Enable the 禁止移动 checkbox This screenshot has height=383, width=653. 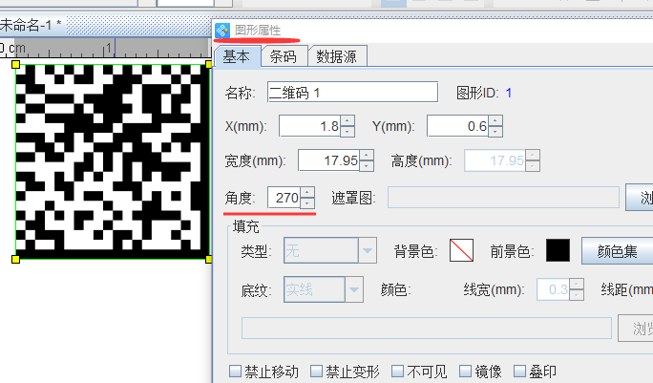point(236,372)
